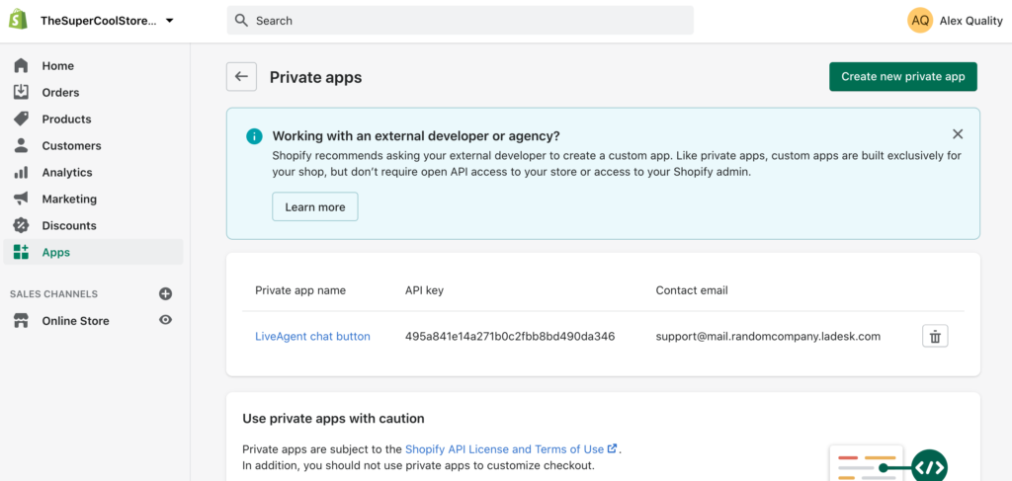Go to Home in sidebar
1012x481 pixels.
click(x=57, y=66)
